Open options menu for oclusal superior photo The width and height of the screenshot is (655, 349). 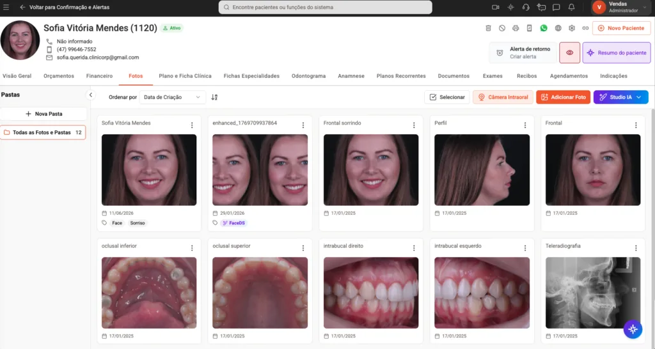tap(303, 248)
